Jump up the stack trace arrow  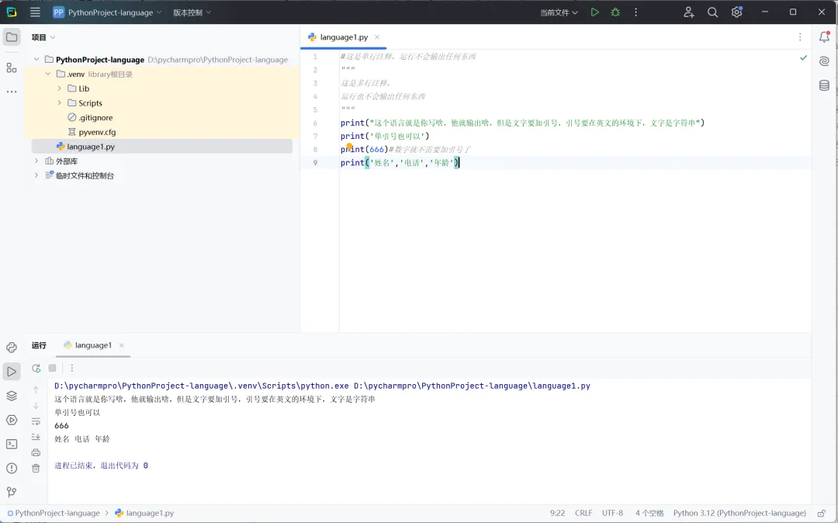(36, 390)
